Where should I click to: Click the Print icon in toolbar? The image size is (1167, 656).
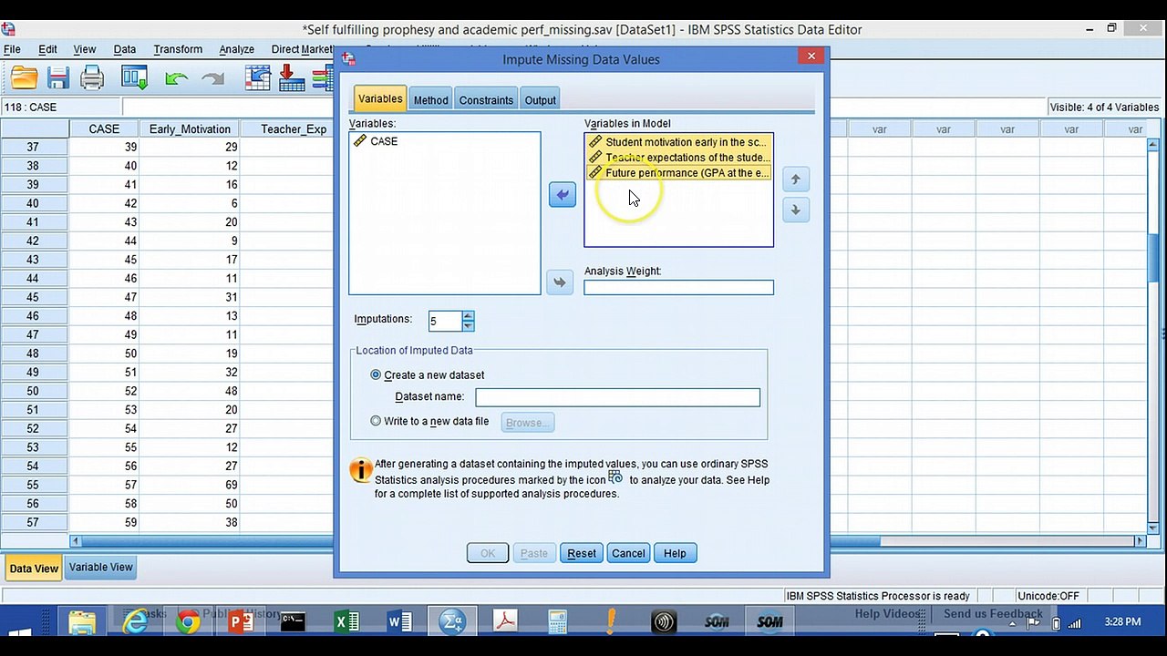coord(92,78)
